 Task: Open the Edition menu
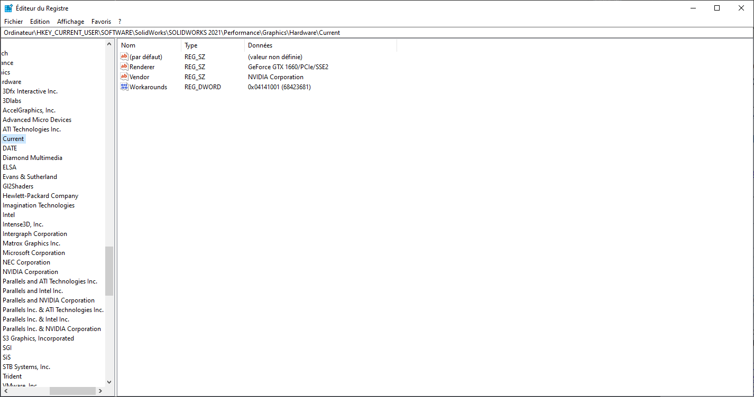pyautogui.click(x=40, y=22)
